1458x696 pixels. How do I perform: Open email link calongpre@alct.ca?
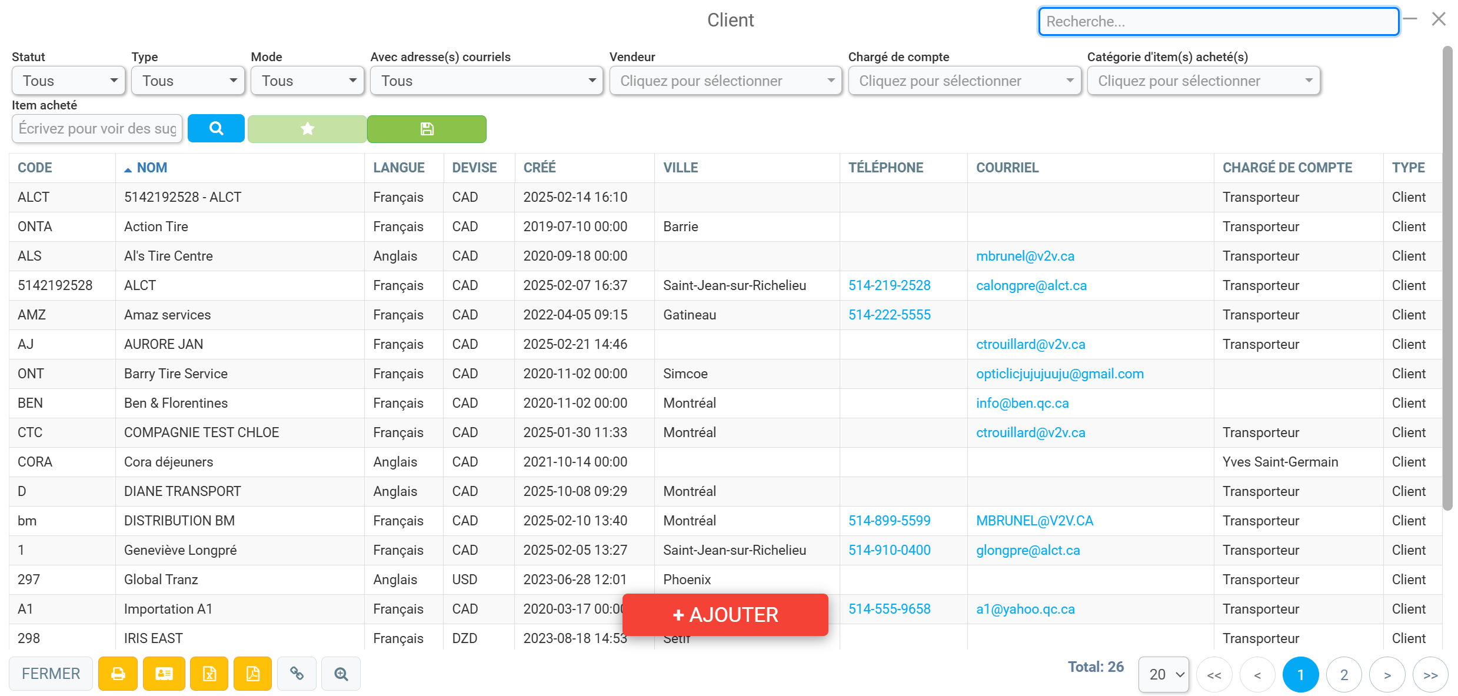[1031, 285]
